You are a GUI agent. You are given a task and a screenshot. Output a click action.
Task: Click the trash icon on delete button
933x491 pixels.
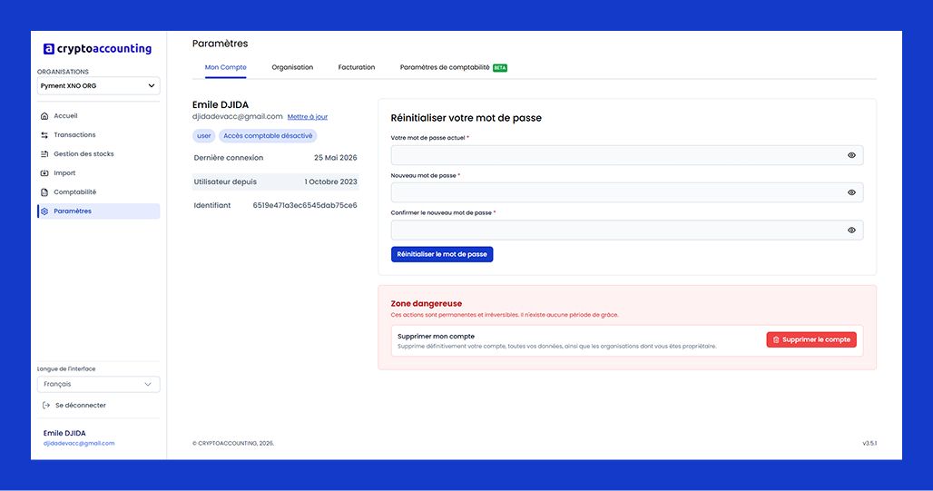tap(776, 339)
